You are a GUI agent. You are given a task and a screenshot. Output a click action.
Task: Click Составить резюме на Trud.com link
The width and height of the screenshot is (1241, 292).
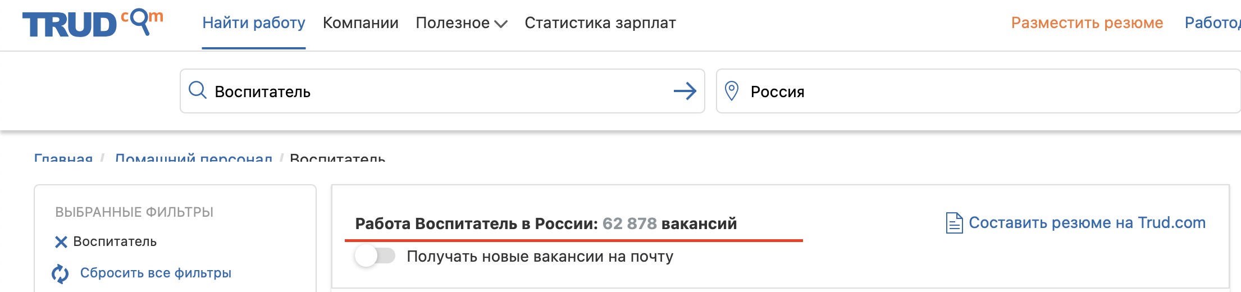(1087, 223)
